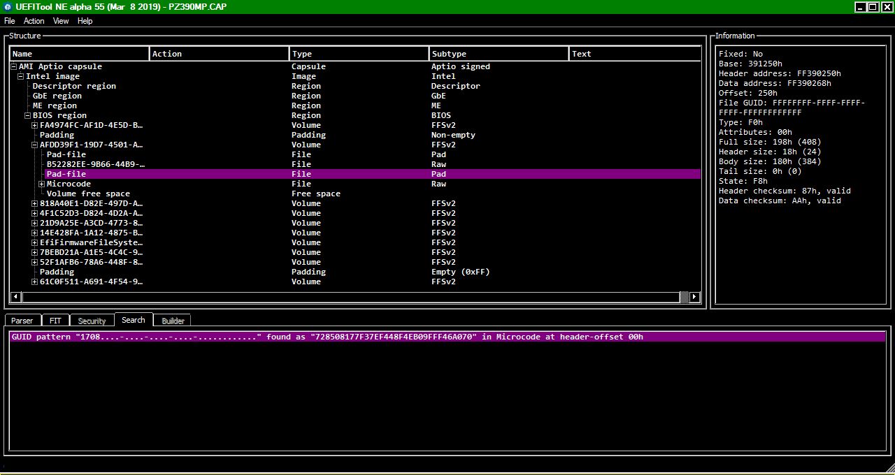Collapse the AMI Aptio capsule node
This screenshot has width=895, height=475.
pyautogui.click(x=14, y=66)
